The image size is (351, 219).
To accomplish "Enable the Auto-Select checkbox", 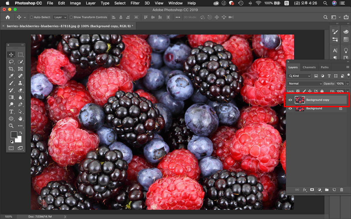I will (x=32, y=17).
